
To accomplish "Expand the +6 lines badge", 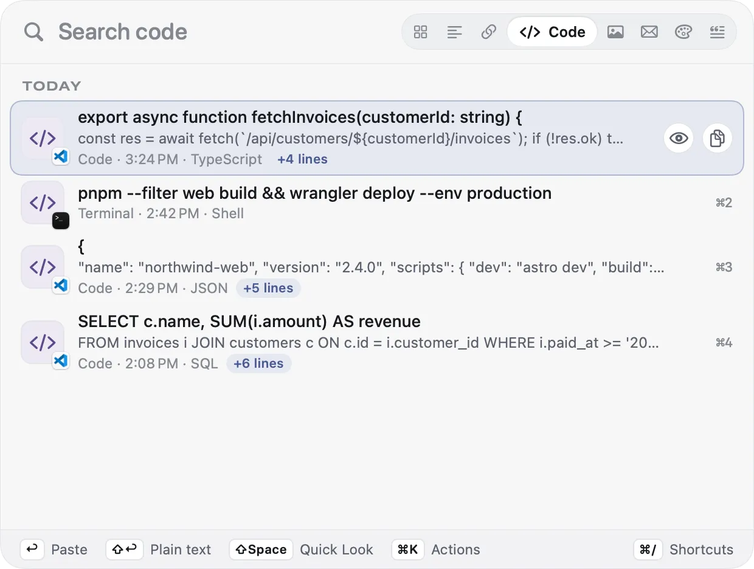I will 258,364.
